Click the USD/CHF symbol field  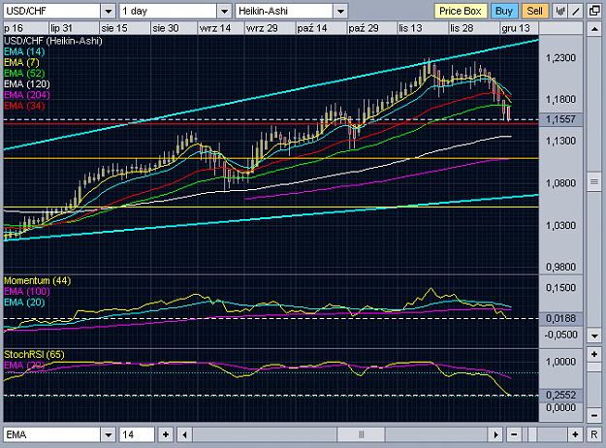coord(52,12)
